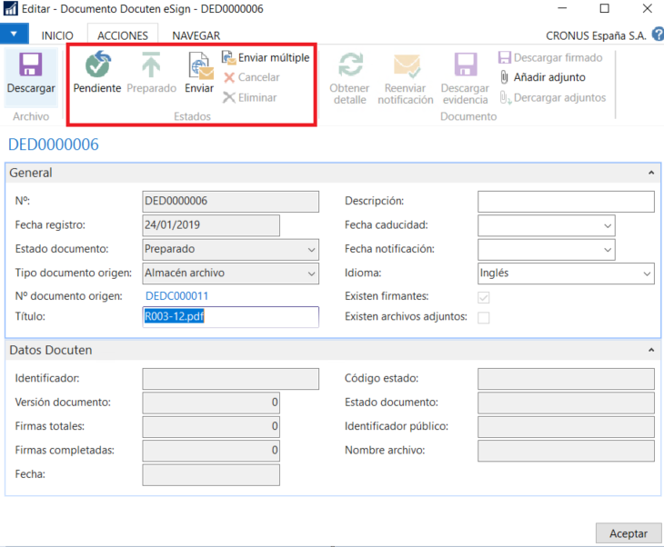Click the Fecha registro field 24/01/2019
664x547 pixels.
click(x=211, y=225)
